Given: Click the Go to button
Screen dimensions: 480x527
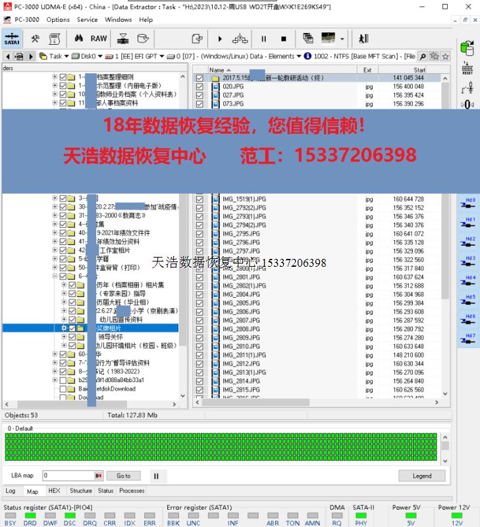Looking at the screenshot, I should click(123, 476).
